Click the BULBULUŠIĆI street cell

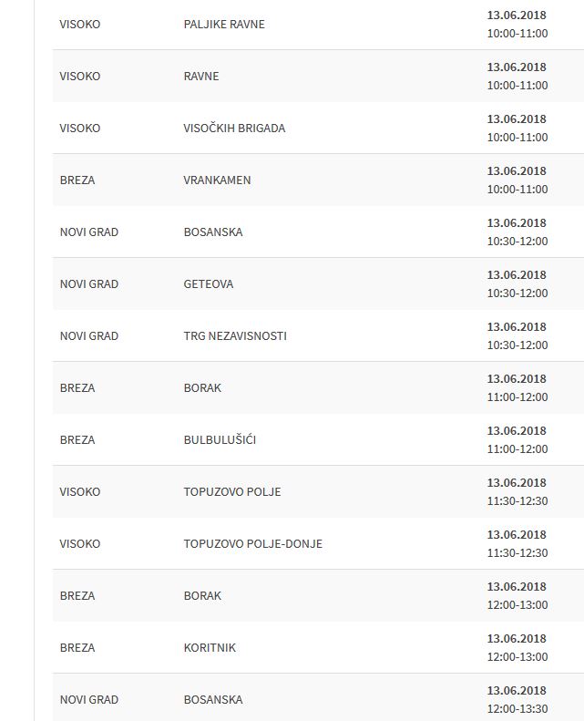point(220,440)
